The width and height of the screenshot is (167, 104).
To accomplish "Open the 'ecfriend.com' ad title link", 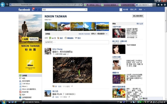I will click(116, 57).
